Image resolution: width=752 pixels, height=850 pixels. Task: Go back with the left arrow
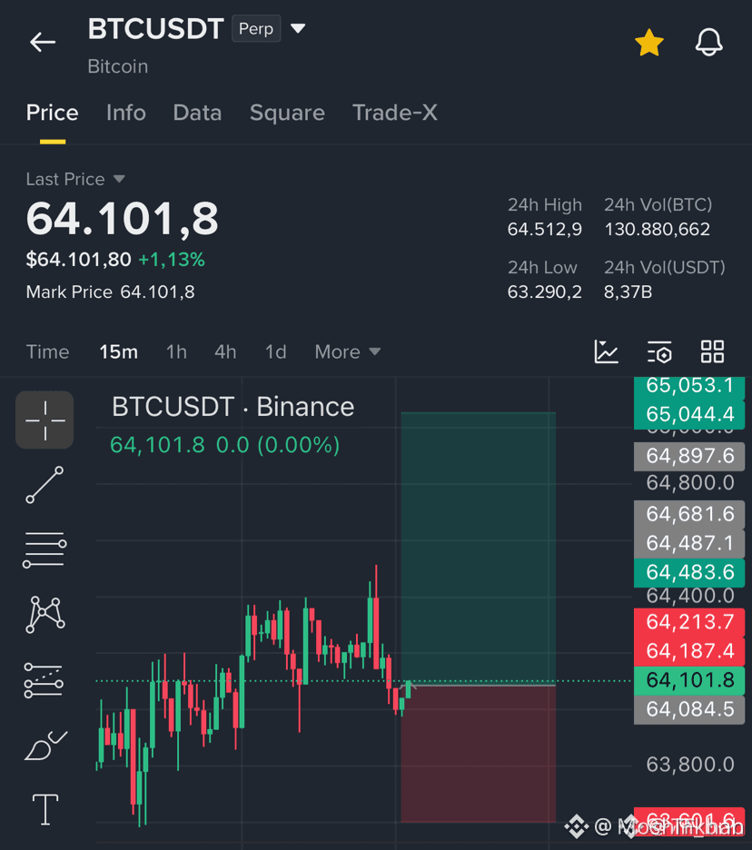43,42
